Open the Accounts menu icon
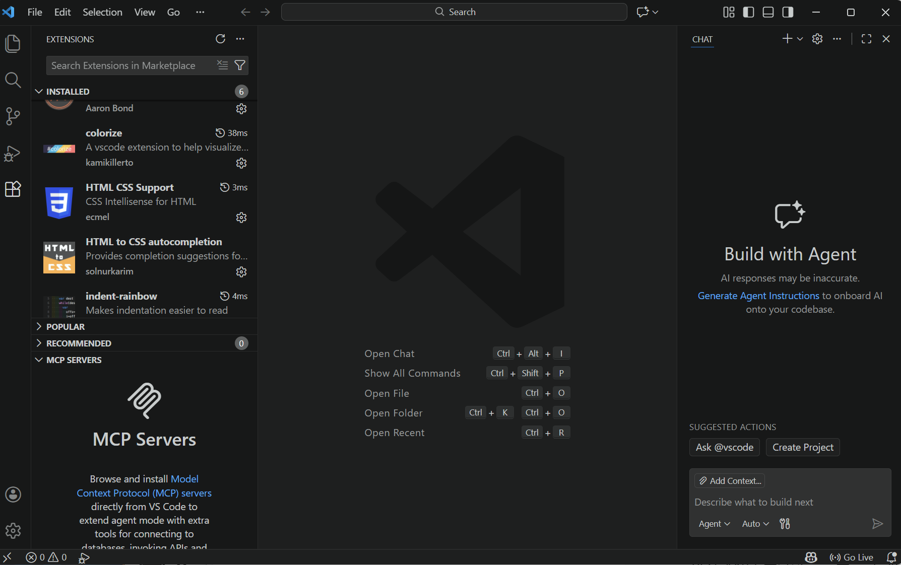 pos(13,495)
